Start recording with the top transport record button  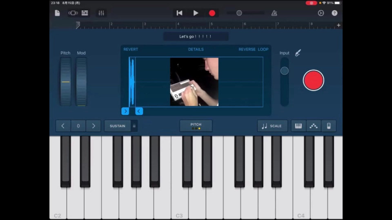[212, 13]
